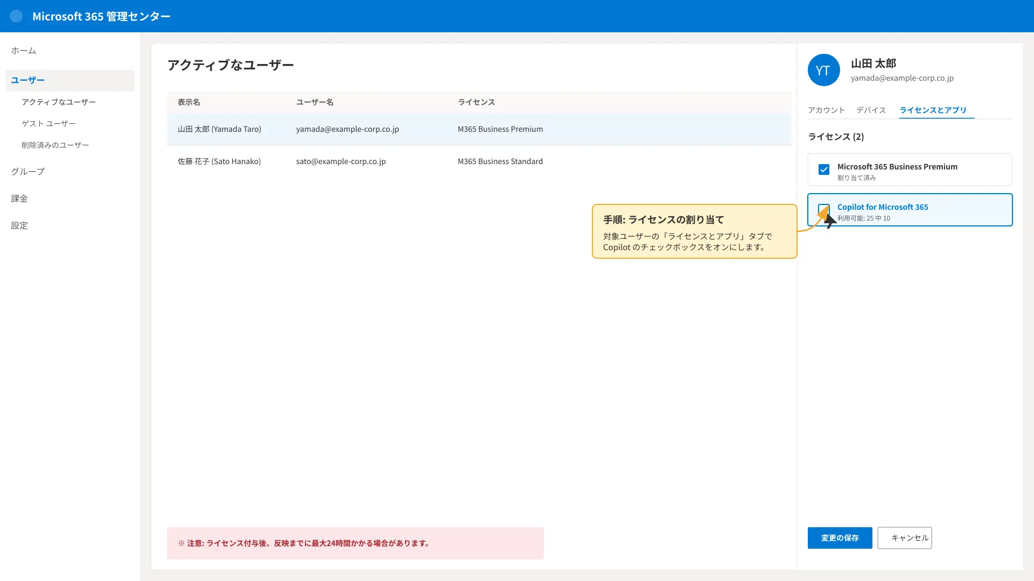1034x581 pixels.
Task: Click the アクティブなユーザー page heading
Action: click(x=230, y=65)
